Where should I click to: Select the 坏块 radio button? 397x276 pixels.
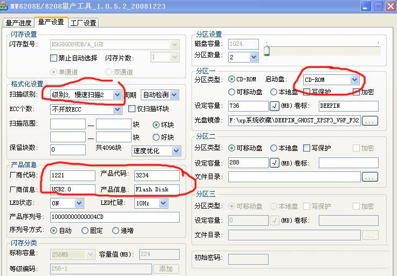pos(156,125)
